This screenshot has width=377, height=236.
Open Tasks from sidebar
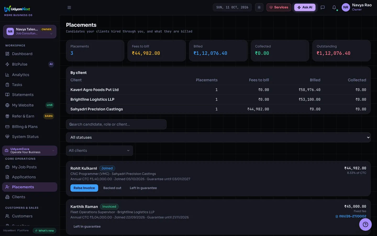pos(30,85)
